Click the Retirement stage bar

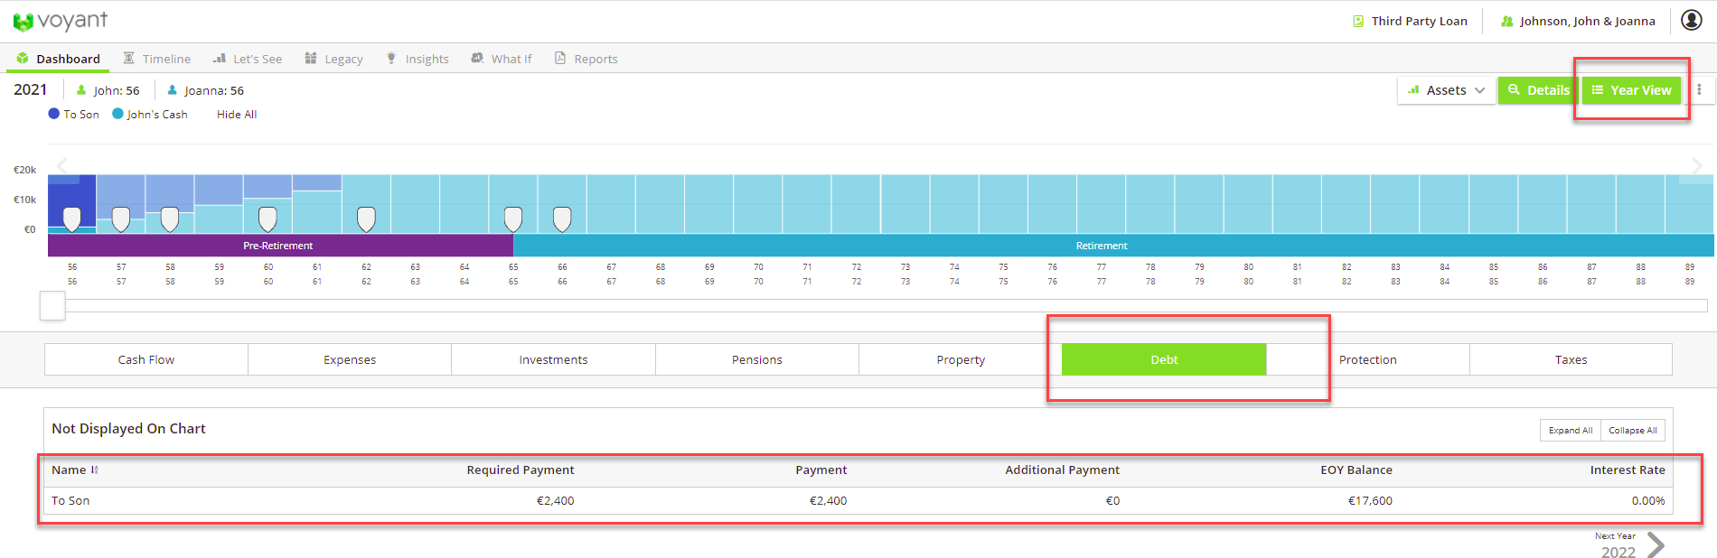pyautogui.click(x=1113, y=246)
